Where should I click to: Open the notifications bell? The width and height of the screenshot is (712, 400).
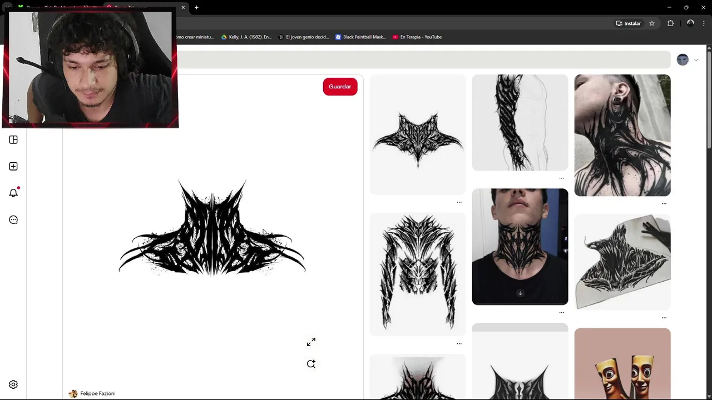[13, 193]
